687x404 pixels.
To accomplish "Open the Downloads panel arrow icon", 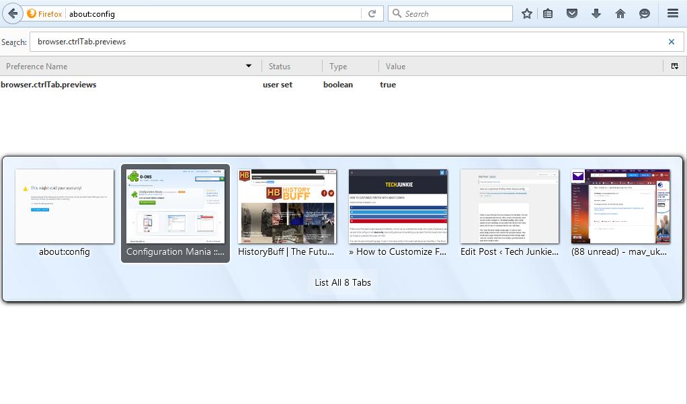I will [x=596, y=13].
